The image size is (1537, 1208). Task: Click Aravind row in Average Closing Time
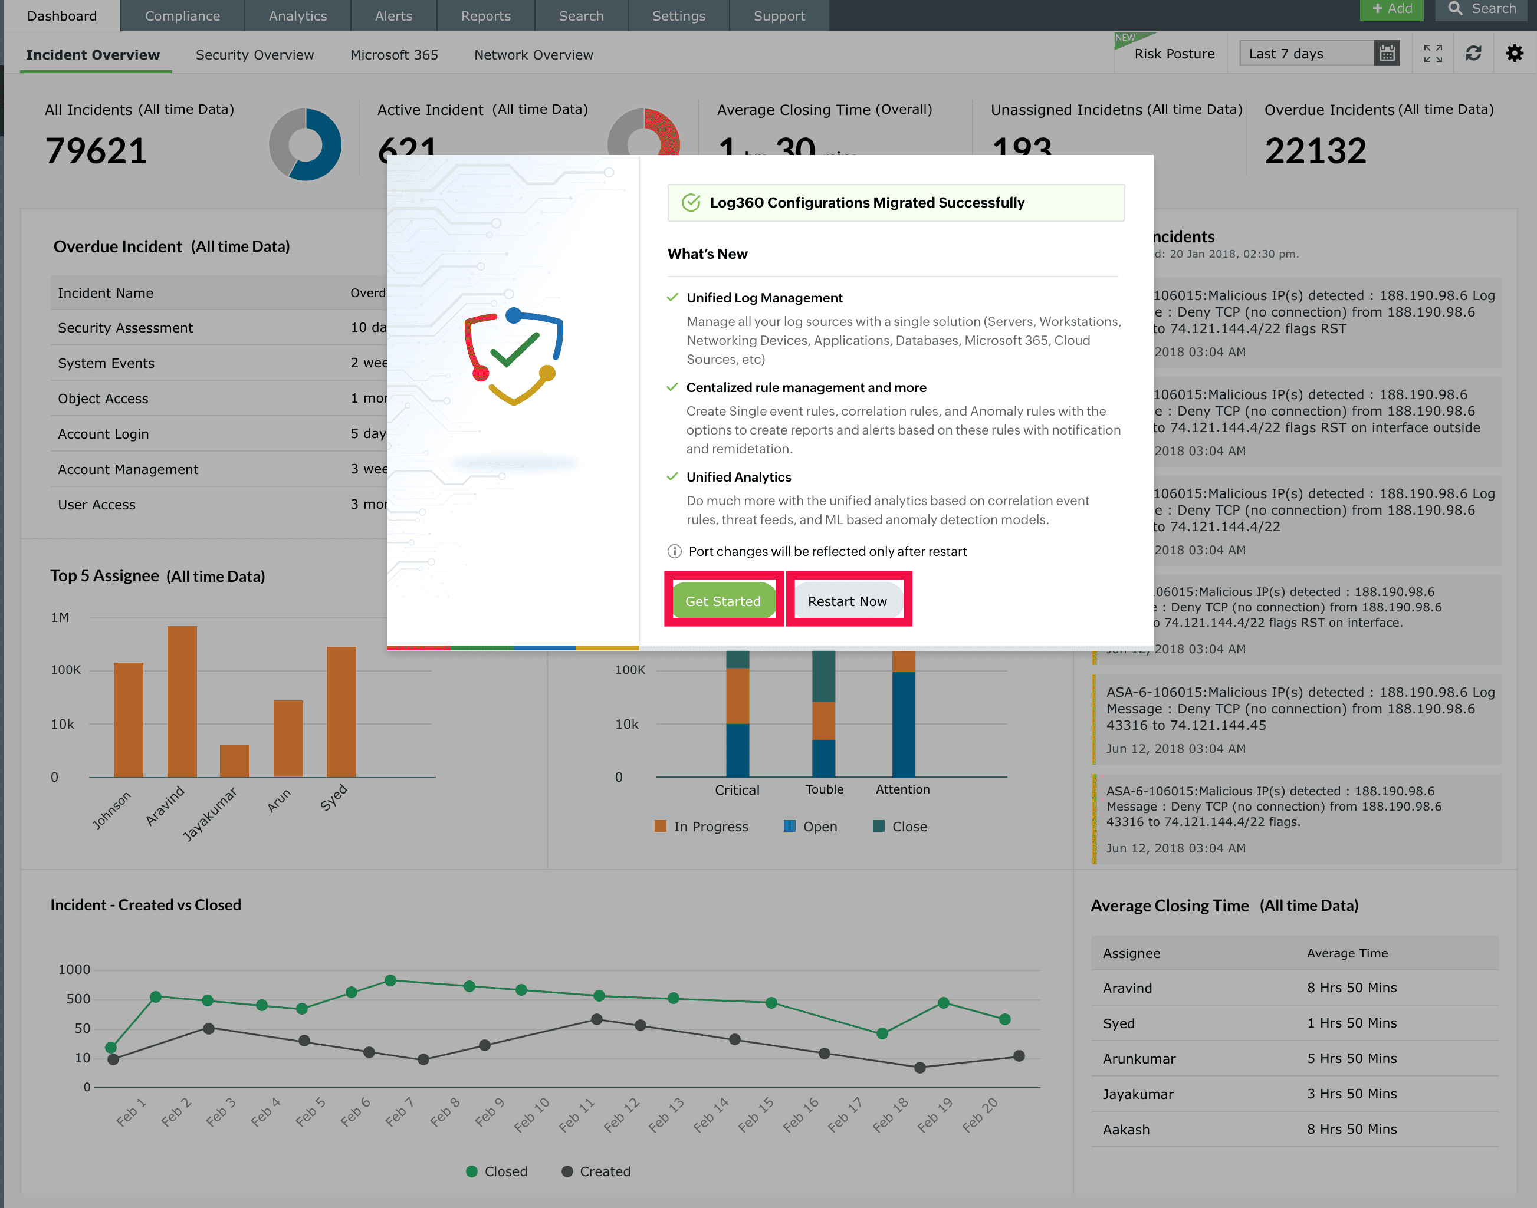[x=1295, y=988]
